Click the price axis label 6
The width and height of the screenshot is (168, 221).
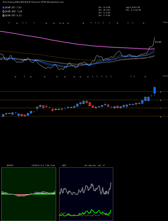161,117
